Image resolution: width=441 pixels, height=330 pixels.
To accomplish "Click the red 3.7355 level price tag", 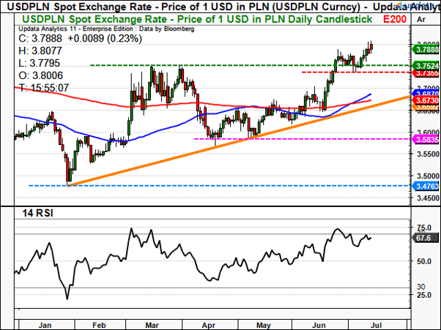I will 426,73.
